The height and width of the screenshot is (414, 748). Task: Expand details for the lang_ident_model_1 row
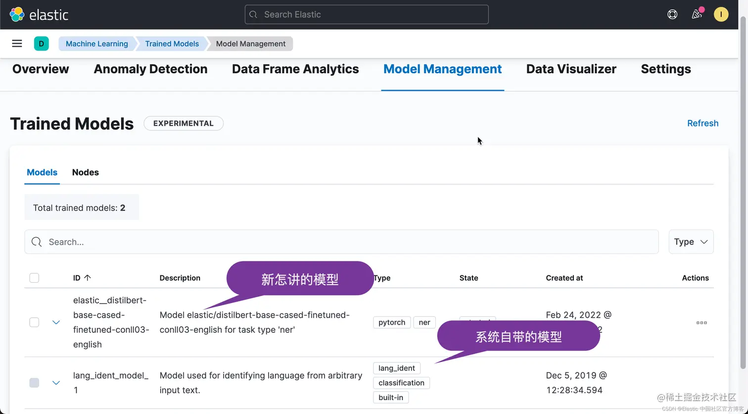(x=56, y=383)
